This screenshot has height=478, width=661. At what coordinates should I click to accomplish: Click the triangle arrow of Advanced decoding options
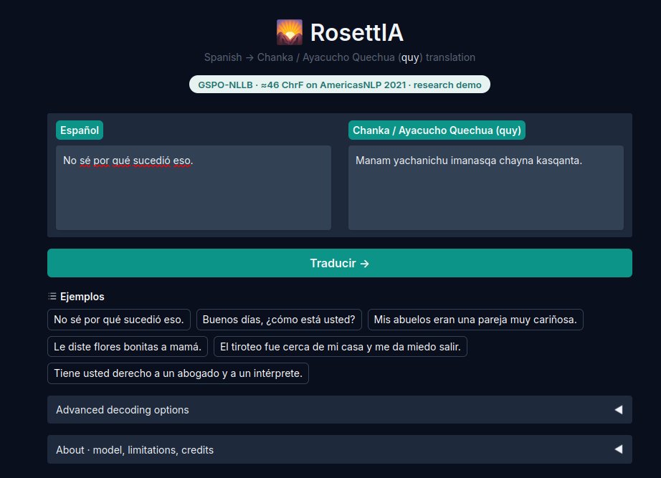(619, 410)
